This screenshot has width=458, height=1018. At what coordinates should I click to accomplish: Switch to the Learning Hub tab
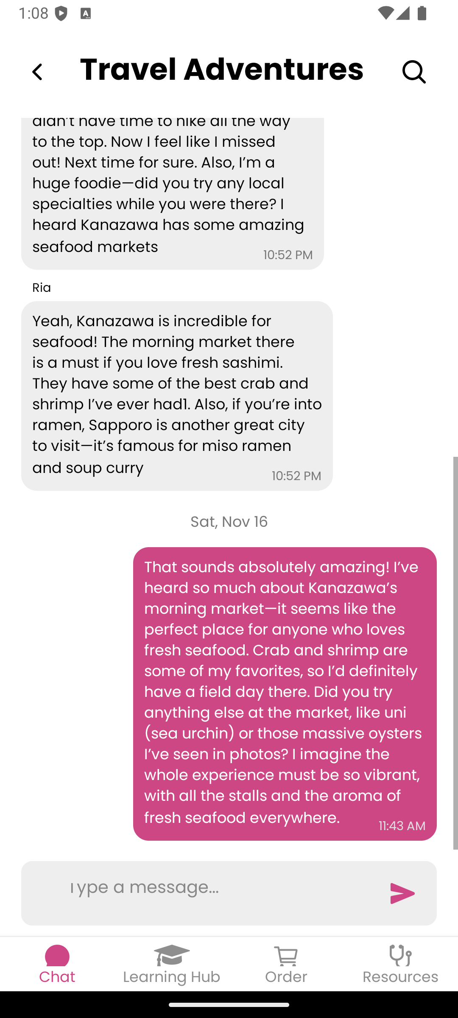click(172, 976)
